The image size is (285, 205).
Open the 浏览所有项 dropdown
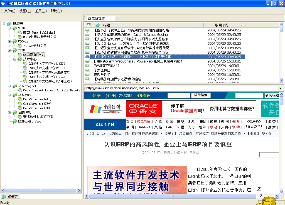click(118, 19)
